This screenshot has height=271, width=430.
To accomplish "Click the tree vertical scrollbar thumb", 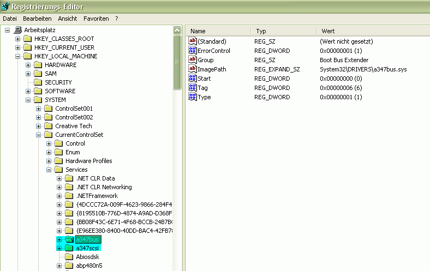I will [x=177, y=62].
